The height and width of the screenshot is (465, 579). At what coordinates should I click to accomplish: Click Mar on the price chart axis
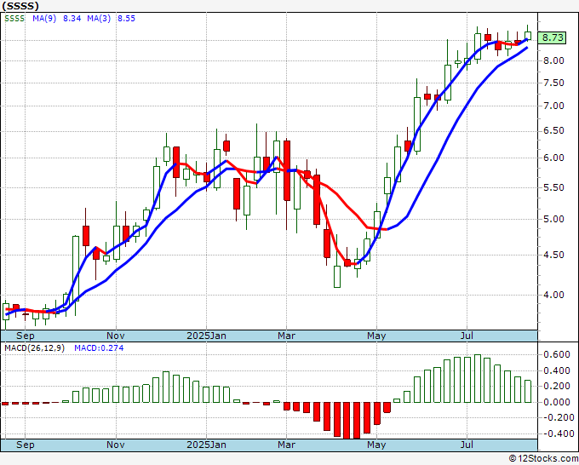pyautogui.click(x=287, y=336)
